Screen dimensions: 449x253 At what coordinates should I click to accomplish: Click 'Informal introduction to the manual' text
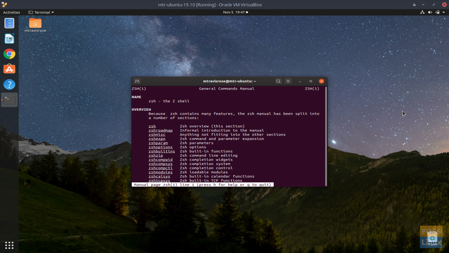[222, 130]
